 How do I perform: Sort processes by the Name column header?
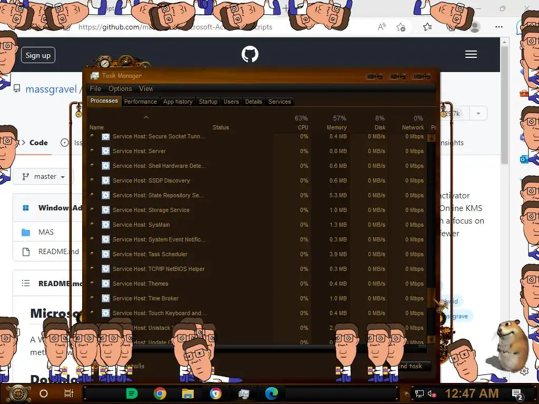click(x=97, y=127)
